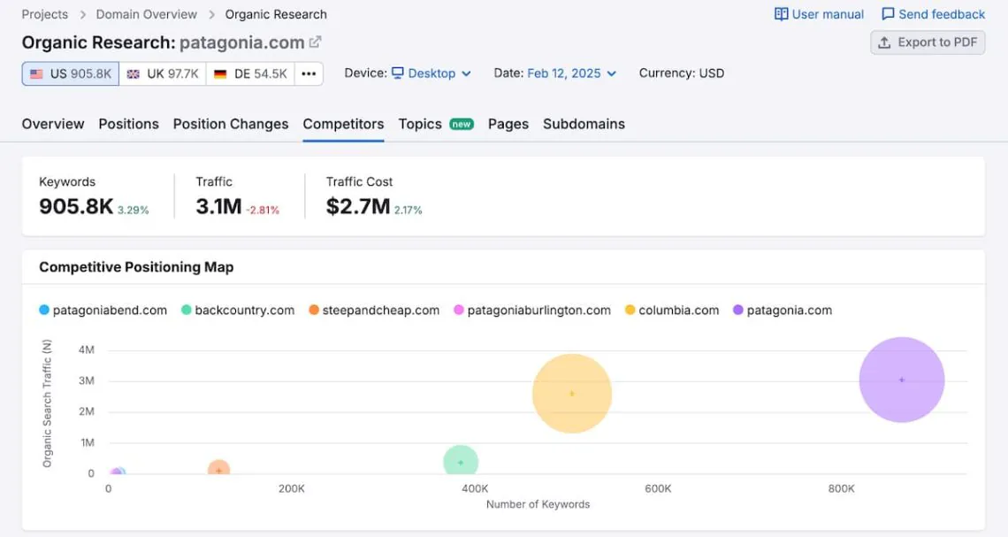Image resolution: width=1008 pixels, height=537 pixels.
Task: Expand the Date Feb 12, 2025 dropdown chevron
Action: [611, 74]
